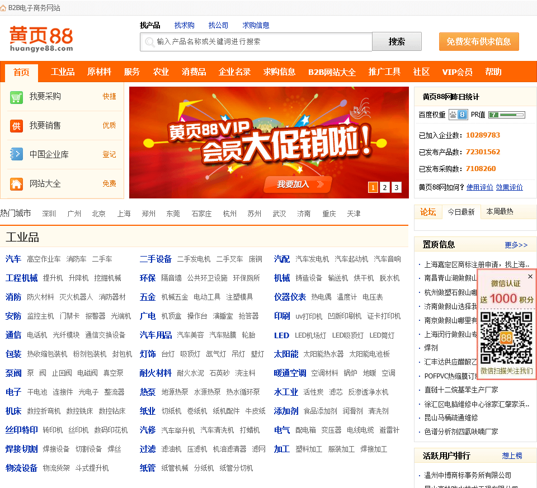Open the 二手设备 category
The height and width of the screenshot is (488, 537).
pyautogui.click(x=156, y=259)
